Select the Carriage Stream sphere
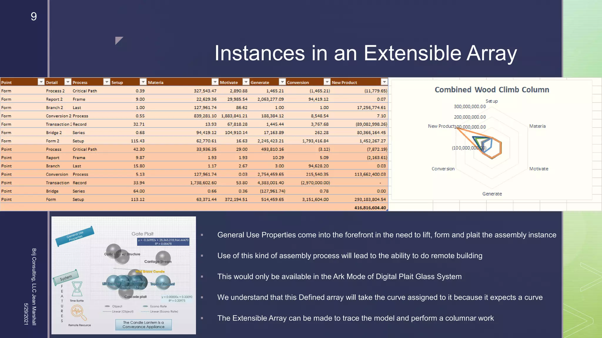 [163, 258]
